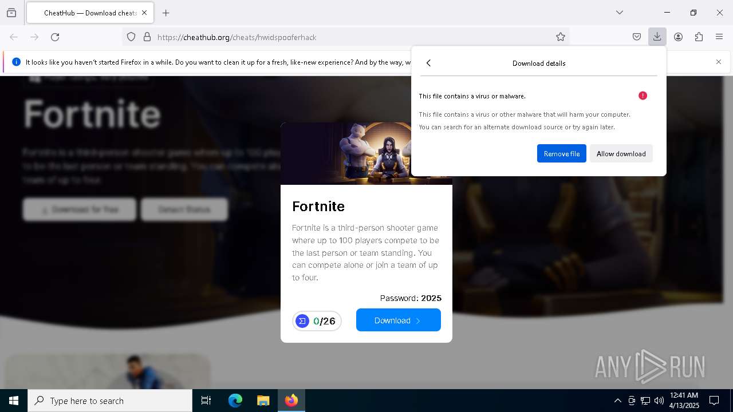Screen dimensions: 733x412
Task: Click the info icon in the notification bar
Action: pyautogui.click(x=17, y=62)
